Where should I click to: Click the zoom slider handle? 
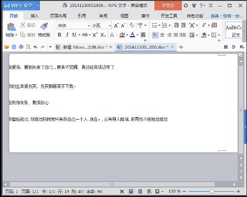tap(212, 192)
